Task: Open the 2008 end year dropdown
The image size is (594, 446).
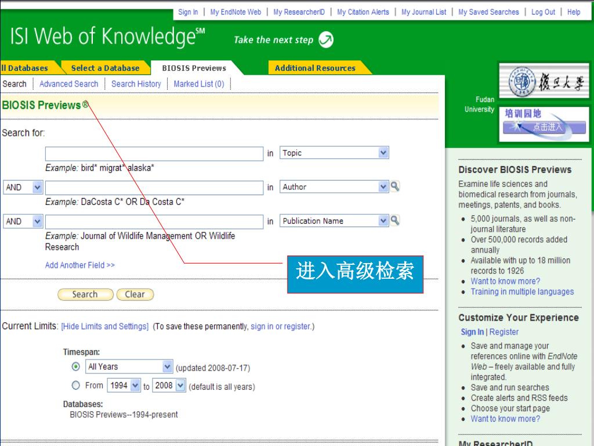Action: [x=169, y=386]
